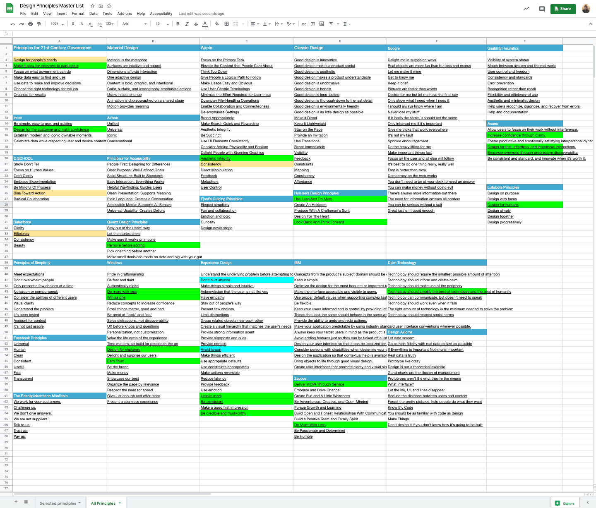Image resolution: width=596 pixels, height=508 pixels.
Task: Create a filter with funnel icon
Action: [x=331, y=24]
